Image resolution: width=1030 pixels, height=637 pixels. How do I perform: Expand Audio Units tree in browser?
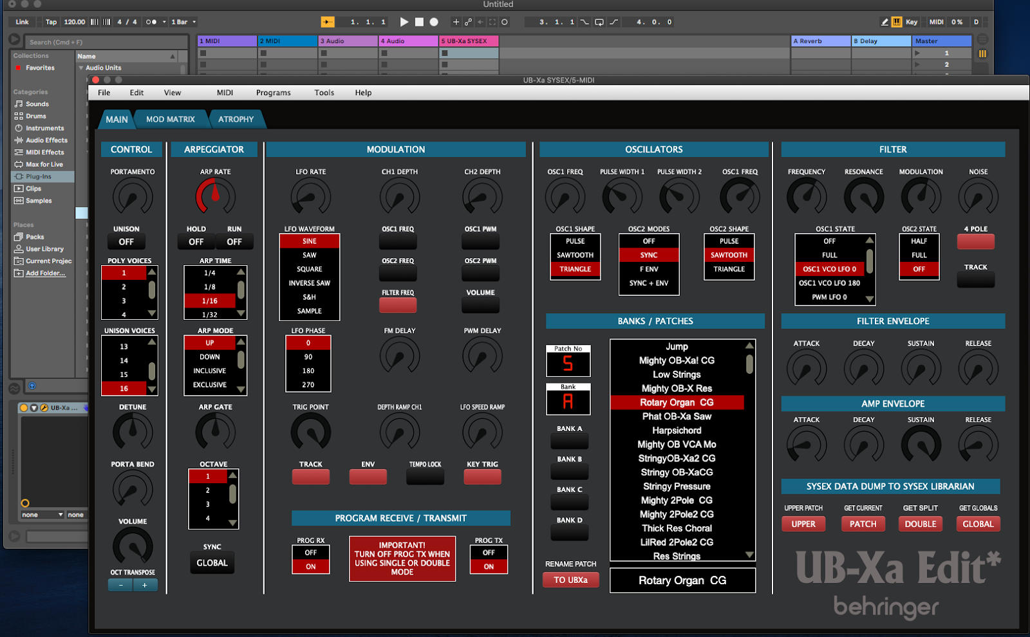pos(81,68)
